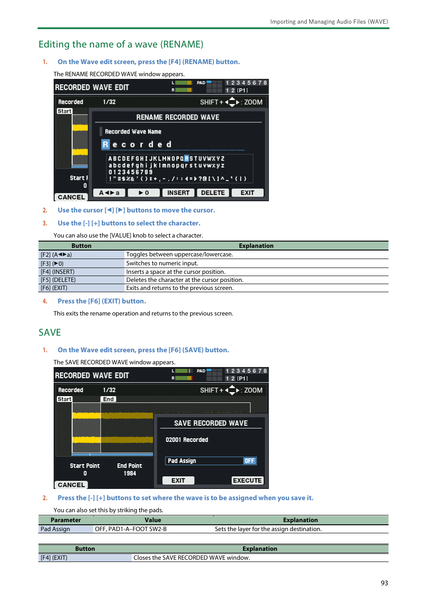The width and height of the screenshot is (427, 605).
Task: Select uppercase letter row in character grid
Action: coord(167,159)
